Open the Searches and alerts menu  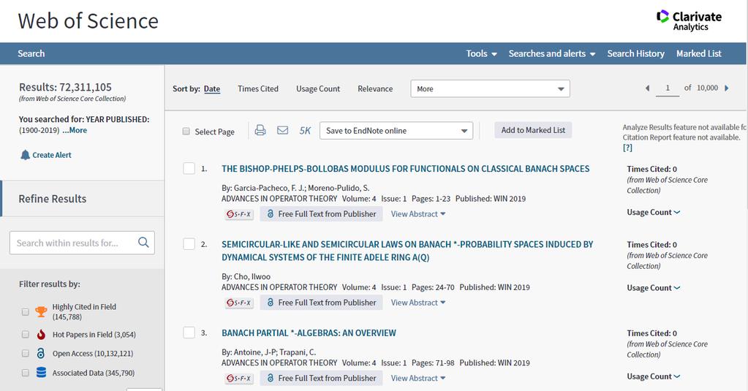tap(552, 54)
